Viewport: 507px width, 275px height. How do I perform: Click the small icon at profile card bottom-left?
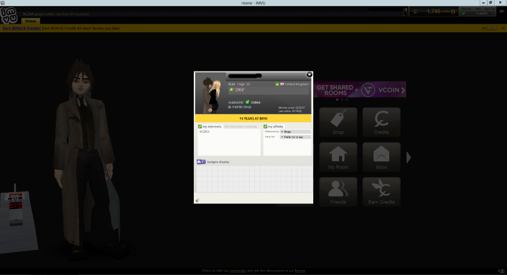coord(197,200)
